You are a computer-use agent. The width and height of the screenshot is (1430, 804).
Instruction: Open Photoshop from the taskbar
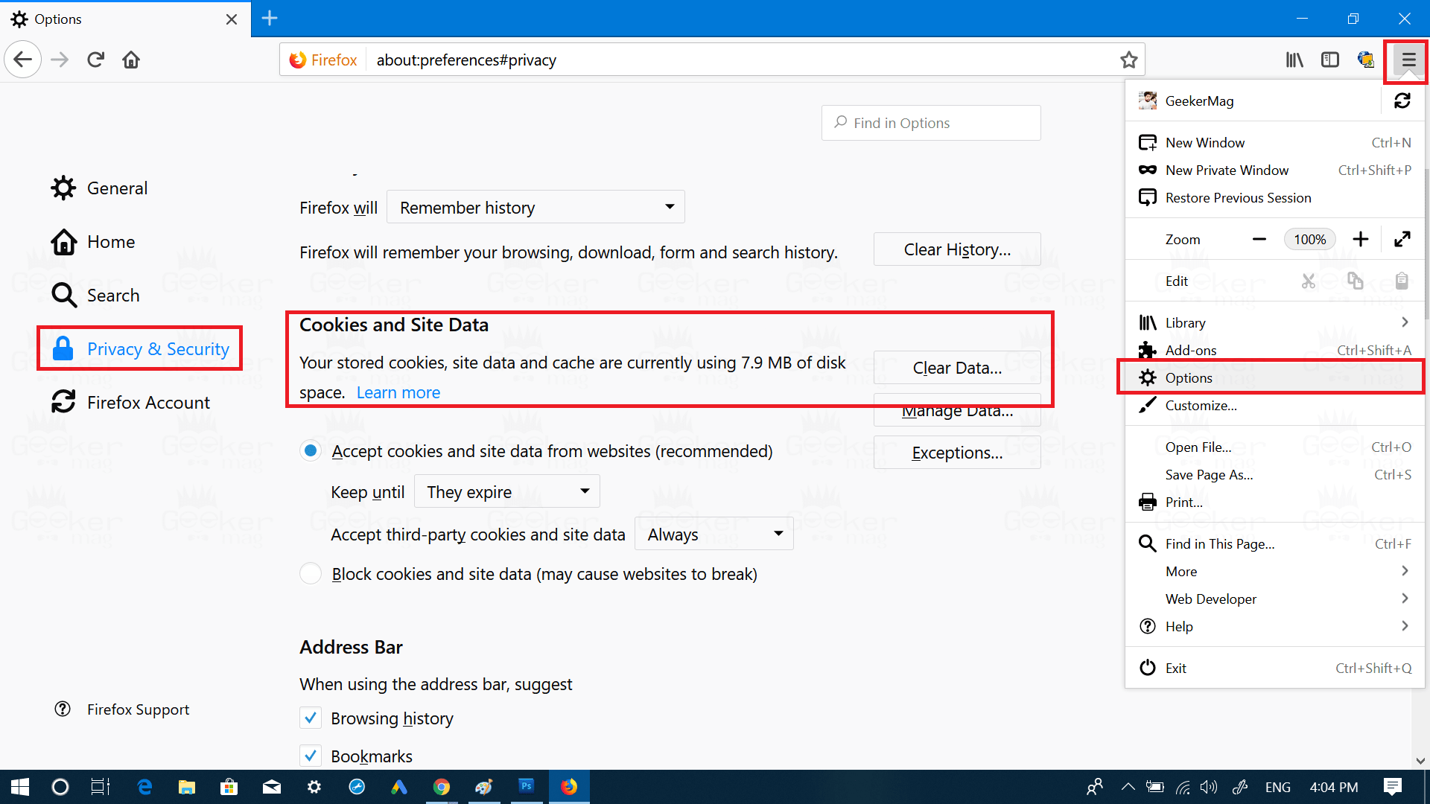pyautogui.click(x=527, y=787)
